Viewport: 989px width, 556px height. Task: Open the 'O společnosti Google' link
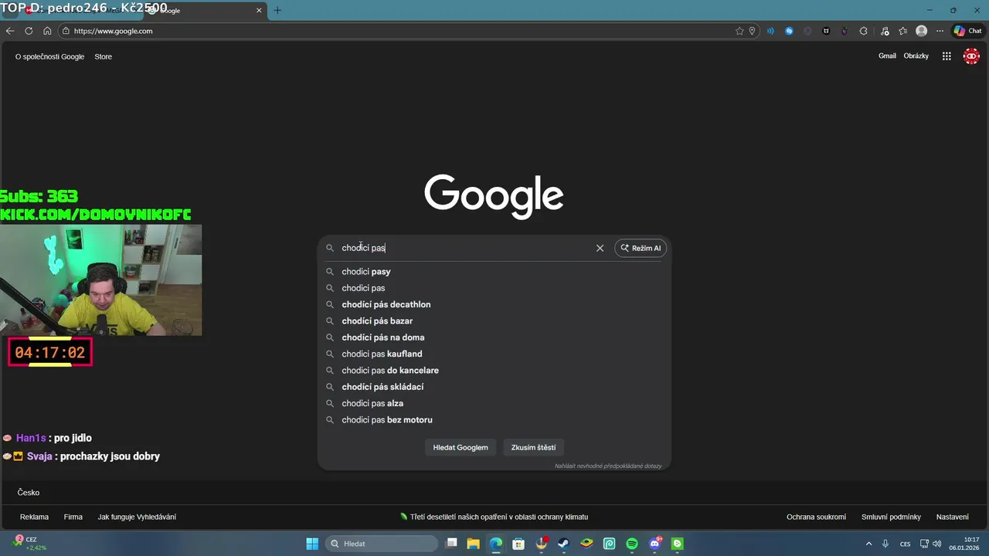click(49, 56)
